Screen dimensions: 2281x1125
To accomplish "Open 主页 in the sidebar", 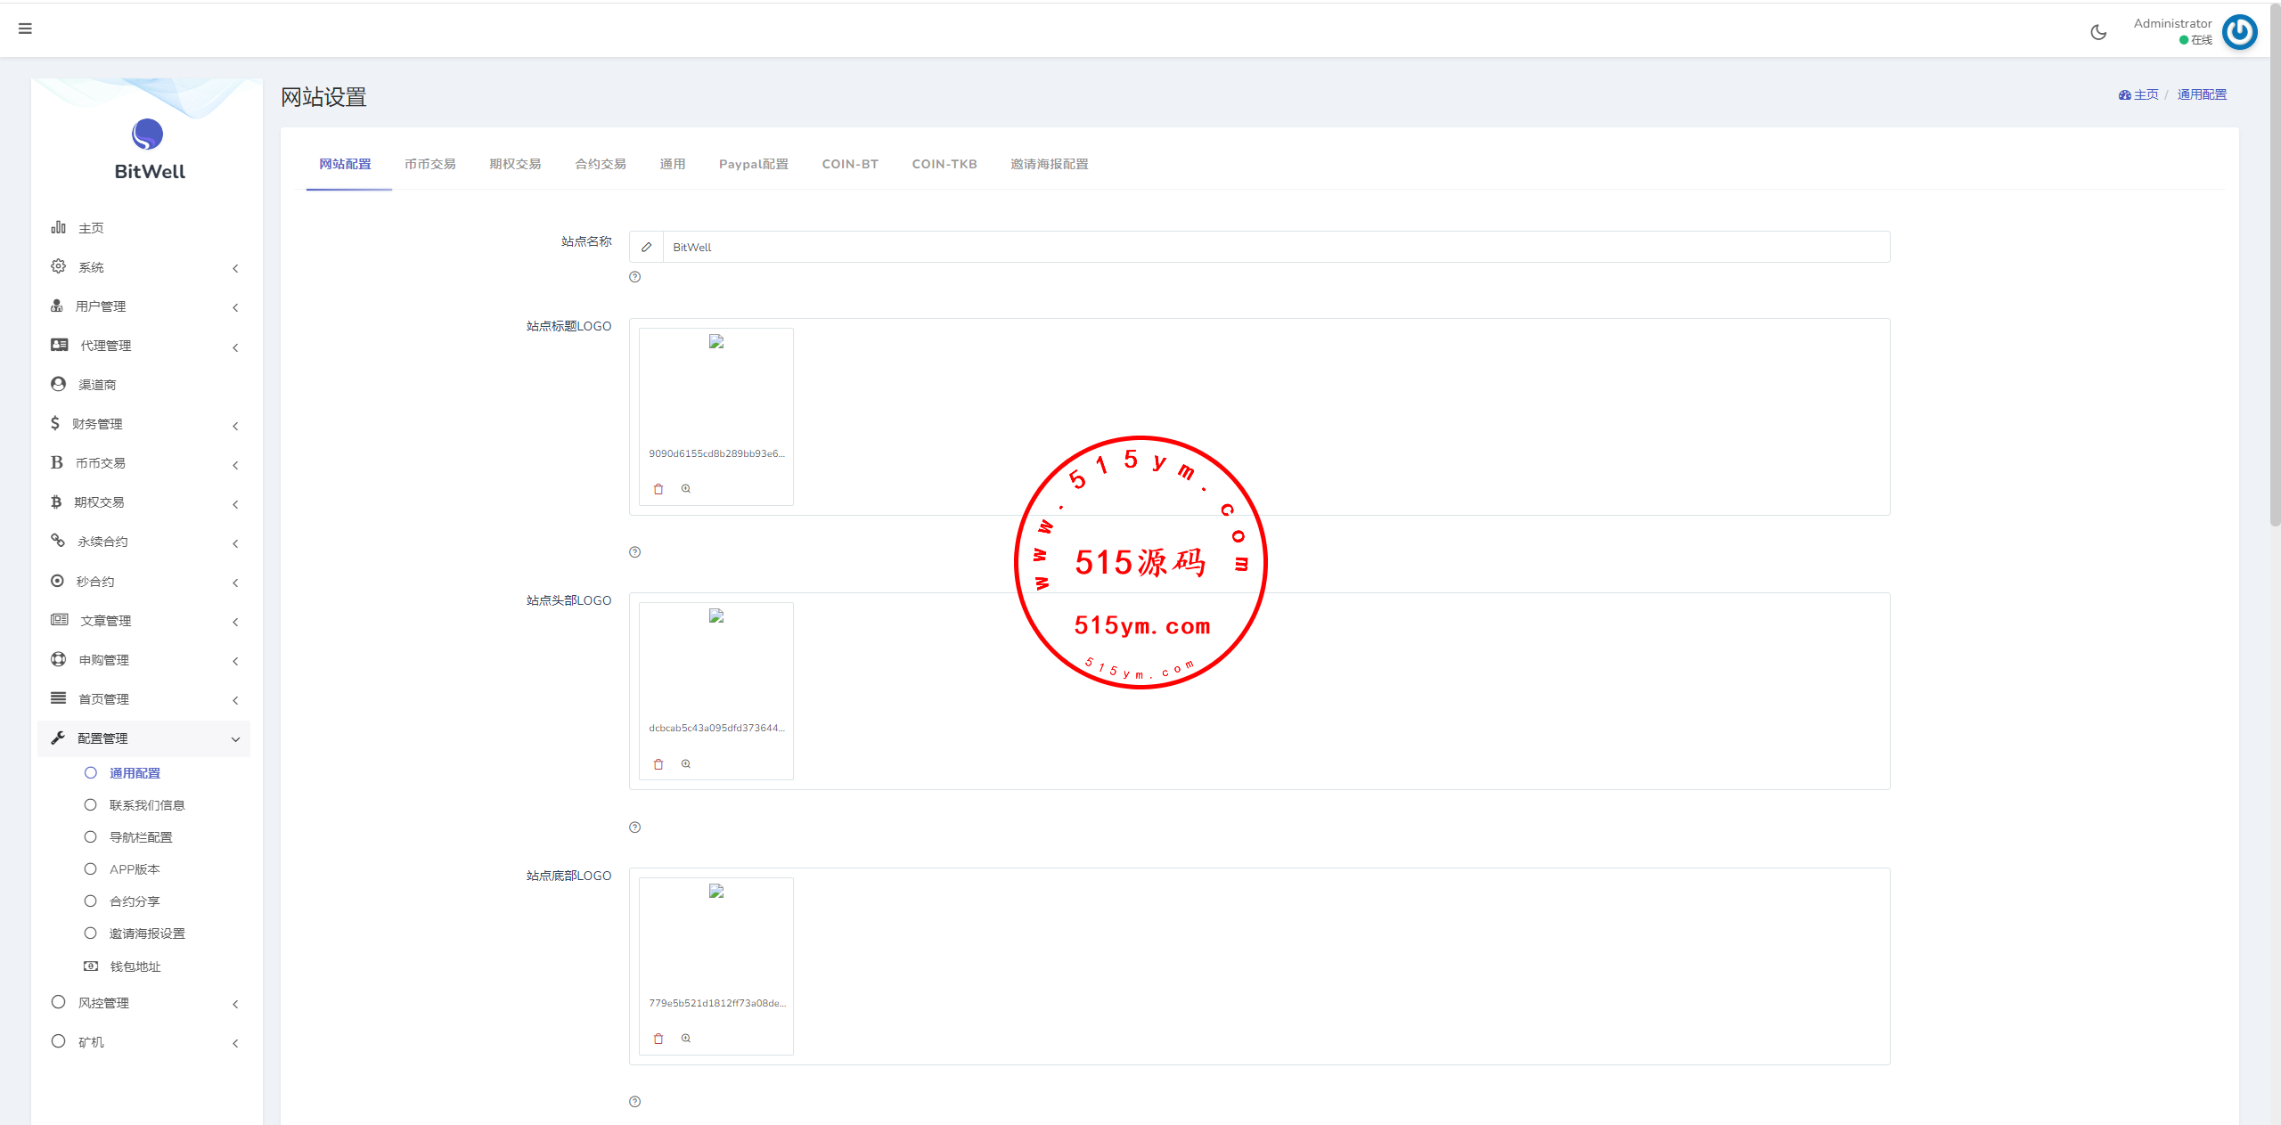I will (91, 228).
